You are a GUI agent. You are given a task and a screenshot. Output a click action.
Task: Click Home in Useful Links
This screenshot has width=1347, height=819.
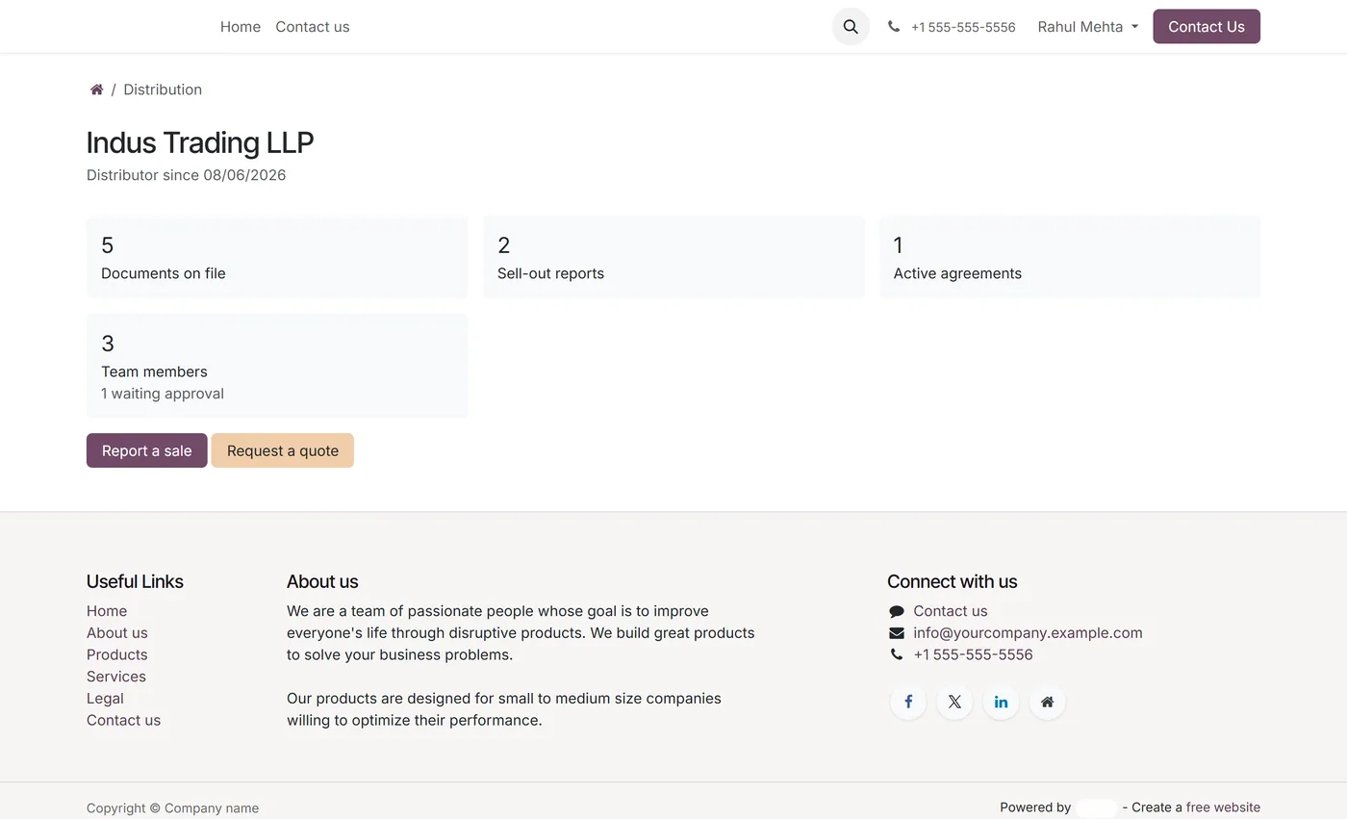pyautogui.click(x=107, y=611)
